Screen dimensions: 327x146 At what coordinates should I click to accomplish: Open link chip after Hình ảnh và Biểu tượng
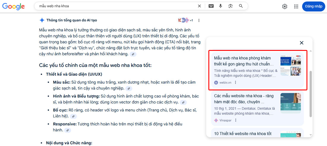[183, 102]
